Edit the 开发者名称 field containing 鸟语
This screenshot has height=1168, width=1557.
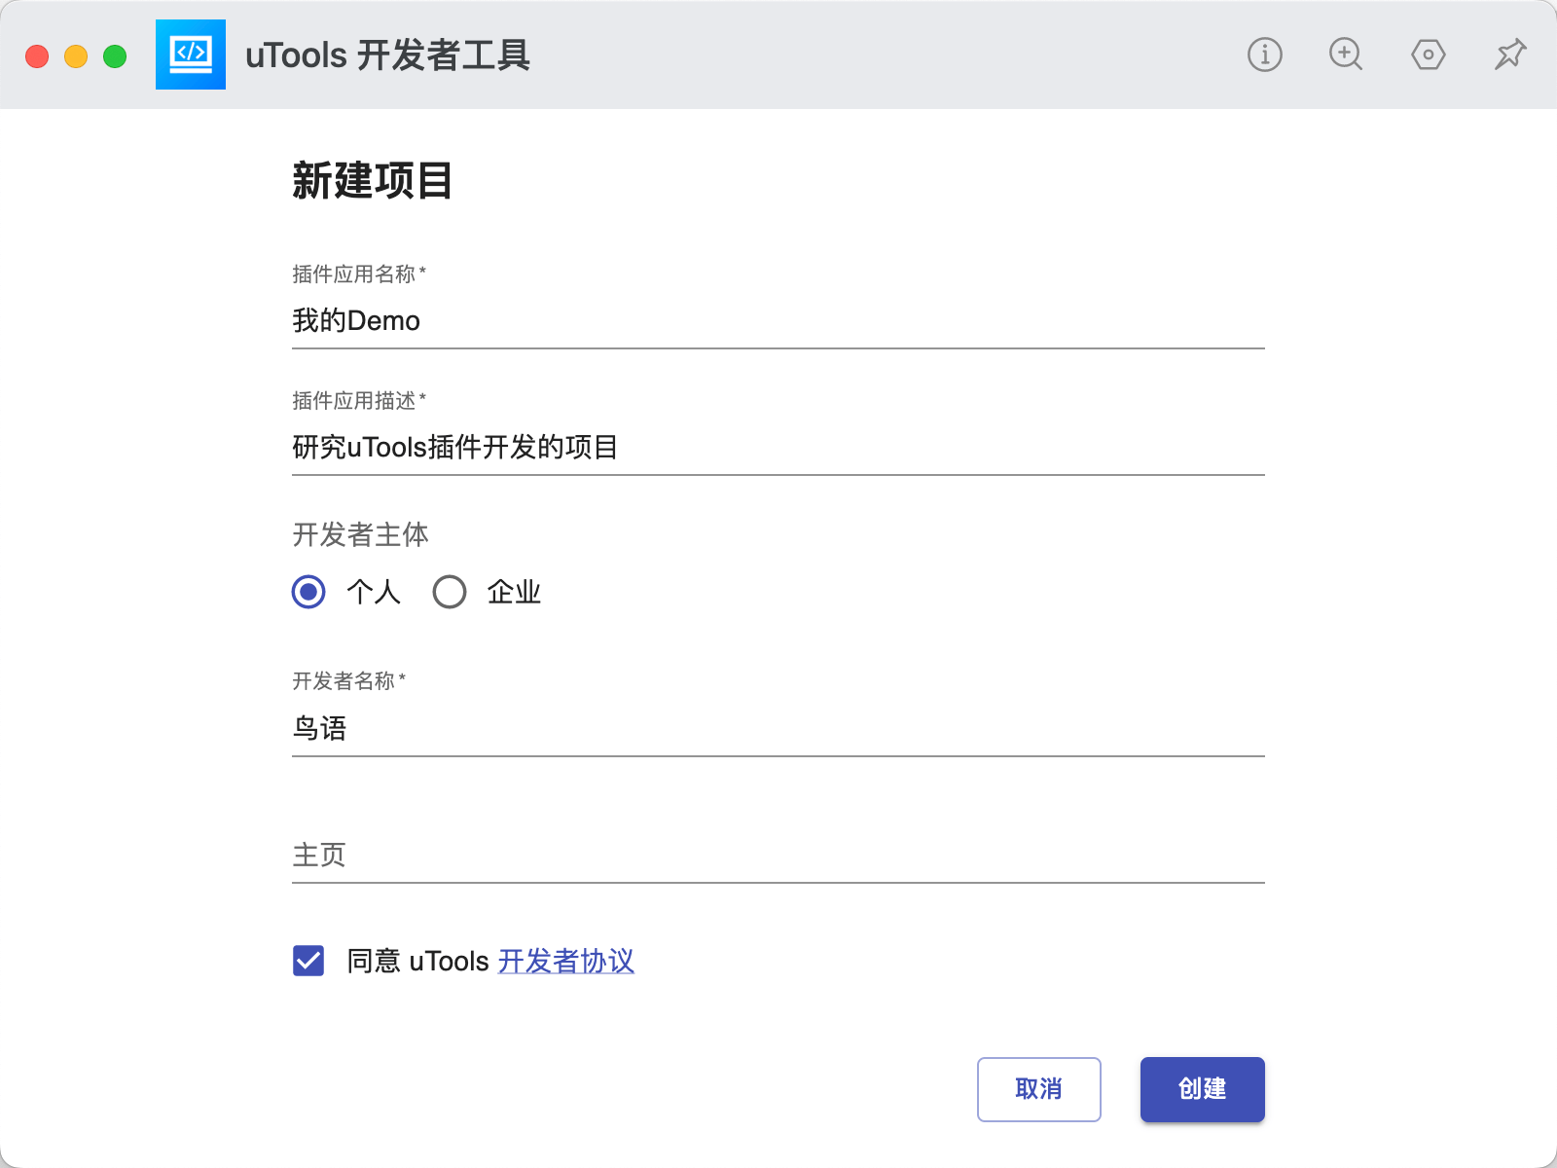[x=777, y=728]
